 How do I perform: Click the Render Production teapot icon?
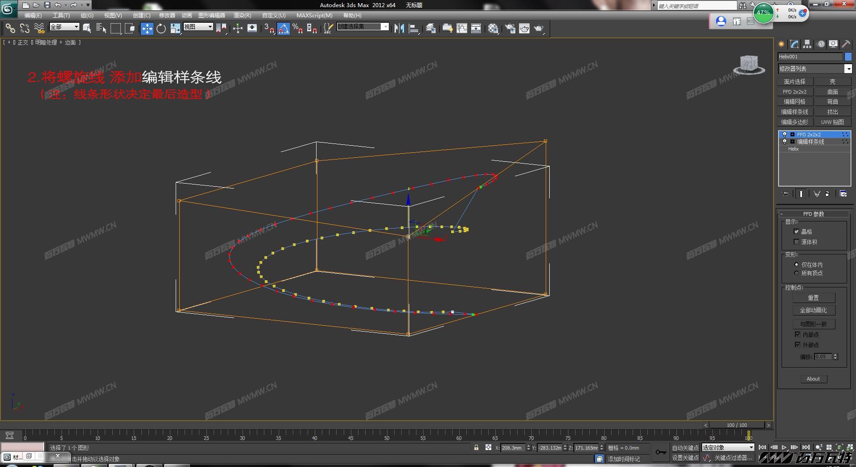coord(539,29)
